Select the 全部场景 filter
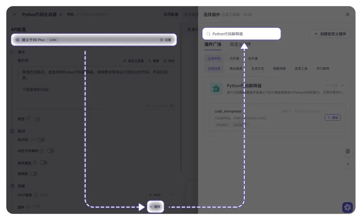Screen dimensions: 362x220 point(214,69)
